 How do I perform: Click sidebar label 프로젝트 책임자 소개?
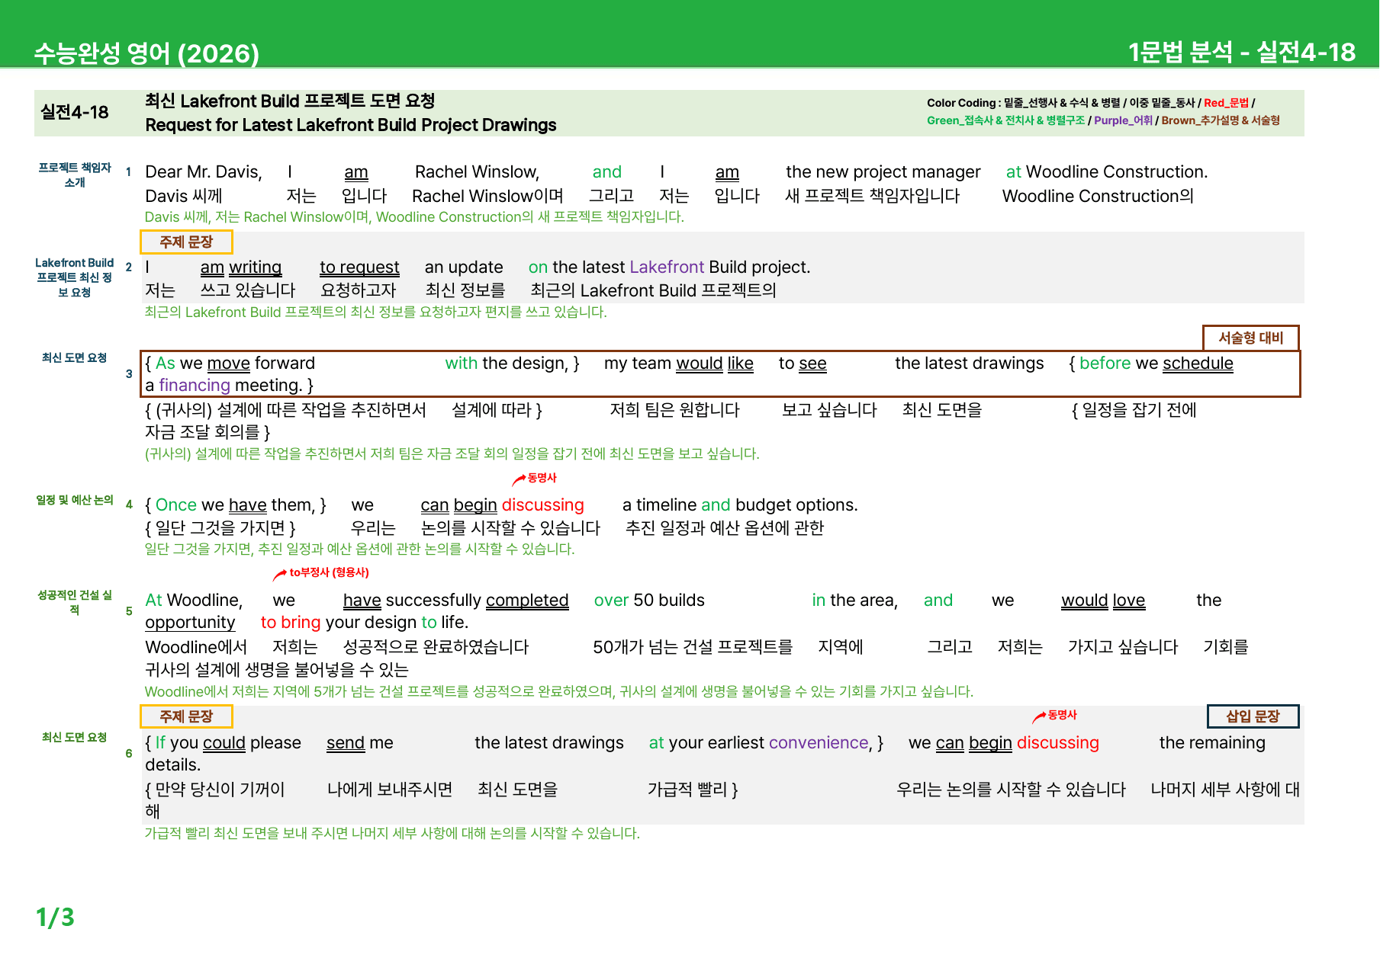pyautogui.click(x=75, y=175)
